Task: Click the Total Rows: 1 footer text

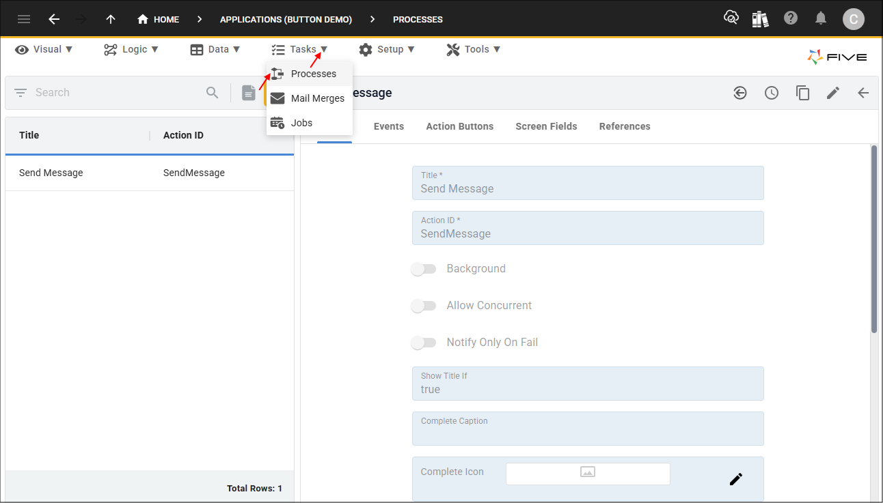Action: point(254,489)
